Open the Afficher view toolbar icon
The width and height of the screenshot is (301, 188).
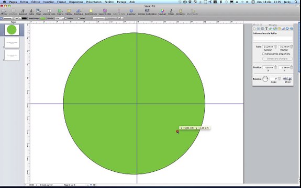(4, 11)
